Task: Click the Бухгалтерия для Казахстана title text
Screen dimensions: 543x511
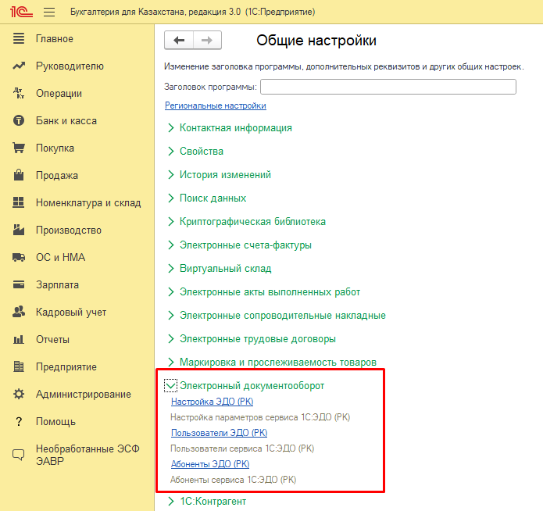Action: tap(192, 12)
